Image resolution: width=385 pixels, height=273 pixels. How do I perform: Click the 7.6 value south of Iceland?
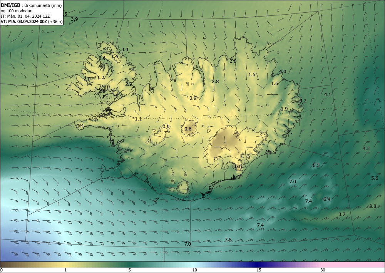coord(228,240)
